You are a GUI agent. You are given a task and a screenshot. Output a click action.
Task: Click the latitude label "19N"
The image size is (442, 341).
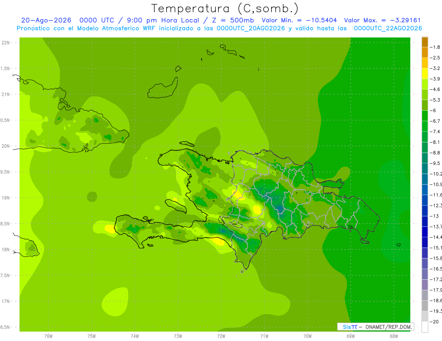pyautogui.click(x=6, y=198)
